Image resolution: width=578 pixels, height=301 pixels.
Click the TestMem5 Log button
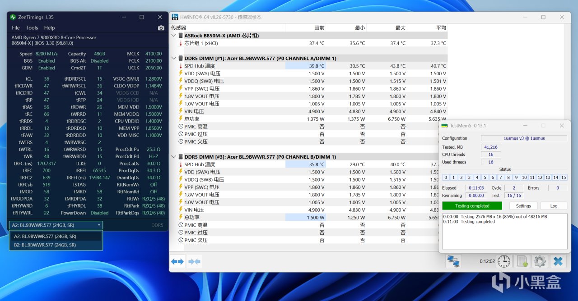pos(554,206)
